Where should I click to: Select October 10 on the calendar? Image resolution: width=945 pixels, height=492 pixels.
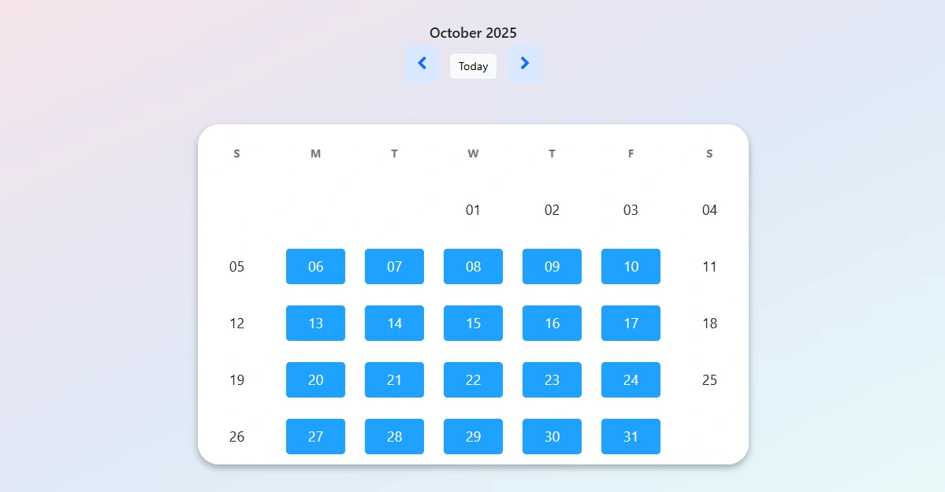[631, 266]
